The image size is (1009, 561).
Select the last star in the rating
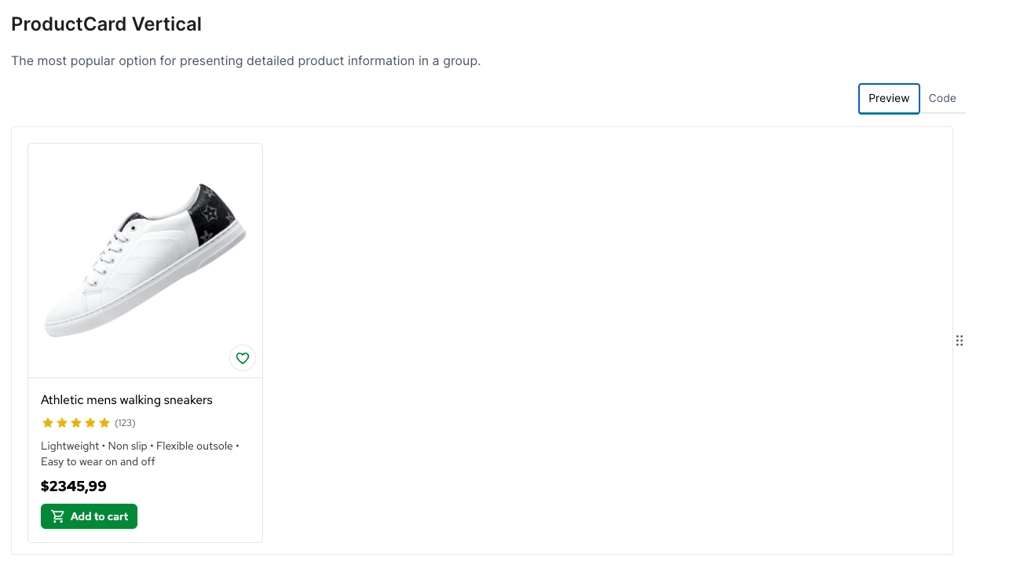[x=104, y=422]
